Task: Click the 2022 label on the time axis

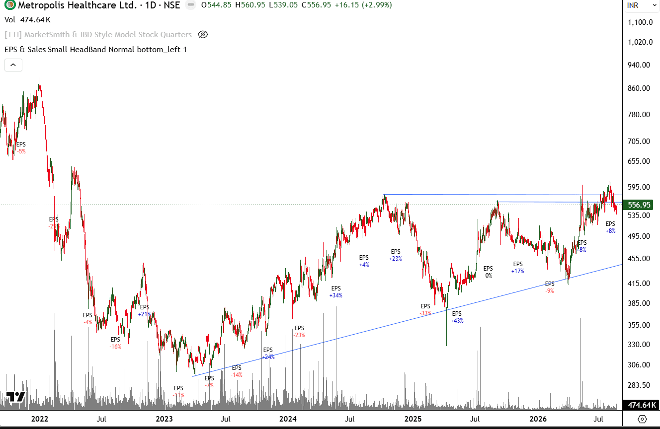Action: click(x=39, y=419)
